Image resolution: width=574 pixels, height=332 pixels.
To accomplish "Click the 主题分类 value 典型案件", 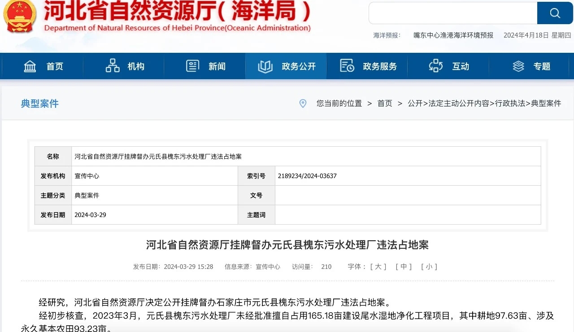I will [87, 196].
